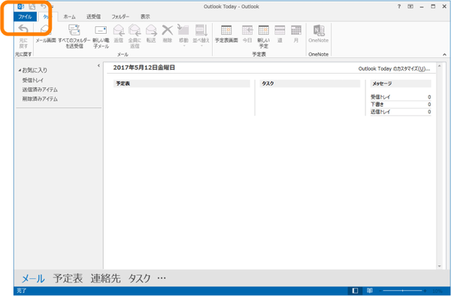Viewport: 451px width, 296px height.
Task: Click the 削除 delete X icon
Action: (167, 34)
